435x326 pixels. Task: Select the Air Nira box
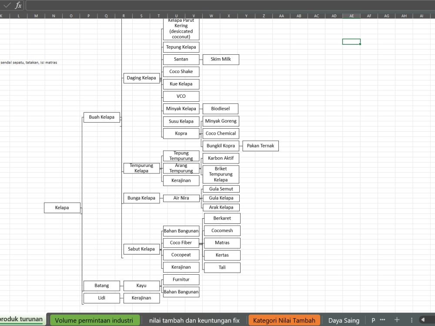pyautogui.click(x=181, y=198)
